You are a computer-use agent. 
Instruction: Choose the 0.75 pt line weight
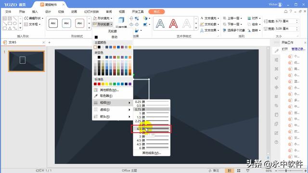pyautogui.click(x=152, y=109)
